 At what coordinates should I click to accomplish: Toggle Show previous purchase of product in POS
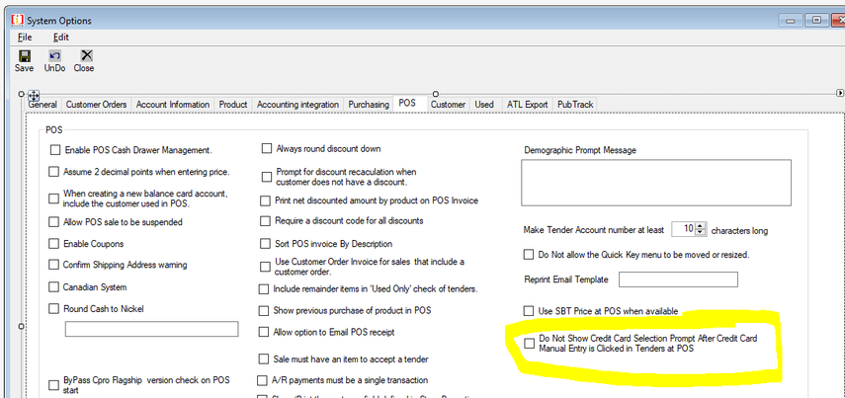263,311
